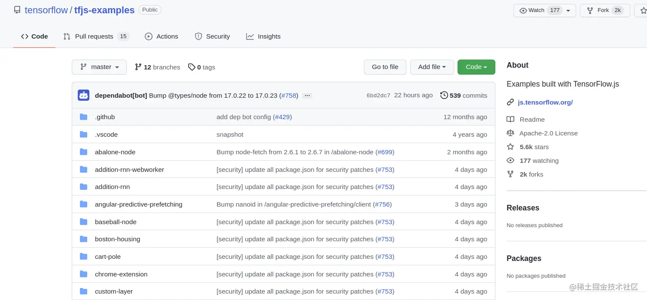Screen dimensions: 647x300
Task: Click the repository book icon beside tensorflow
Action: click(x=17, y=10)
